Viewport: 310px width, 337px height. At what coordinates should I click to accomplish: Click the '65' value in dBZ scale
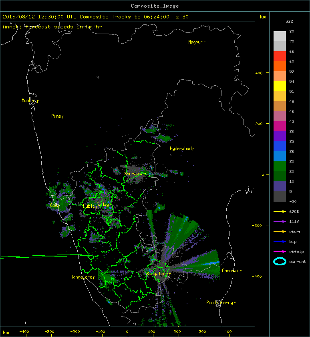[292, 52]
